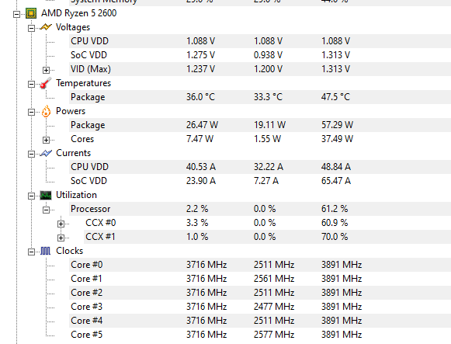Click the Clocks square-wave icon
The height and width of the screenshot is (344, 451).
(x=46, y=251)
